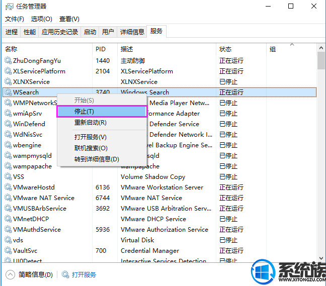Open the 查看(V) menu
Image resolution: width=326 pixels, height=286 pixels.
(69, 19)
